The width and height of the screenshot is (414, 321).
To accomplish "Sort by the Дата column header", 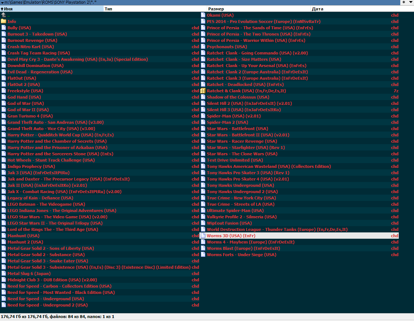I will click(x=362, y=9).
